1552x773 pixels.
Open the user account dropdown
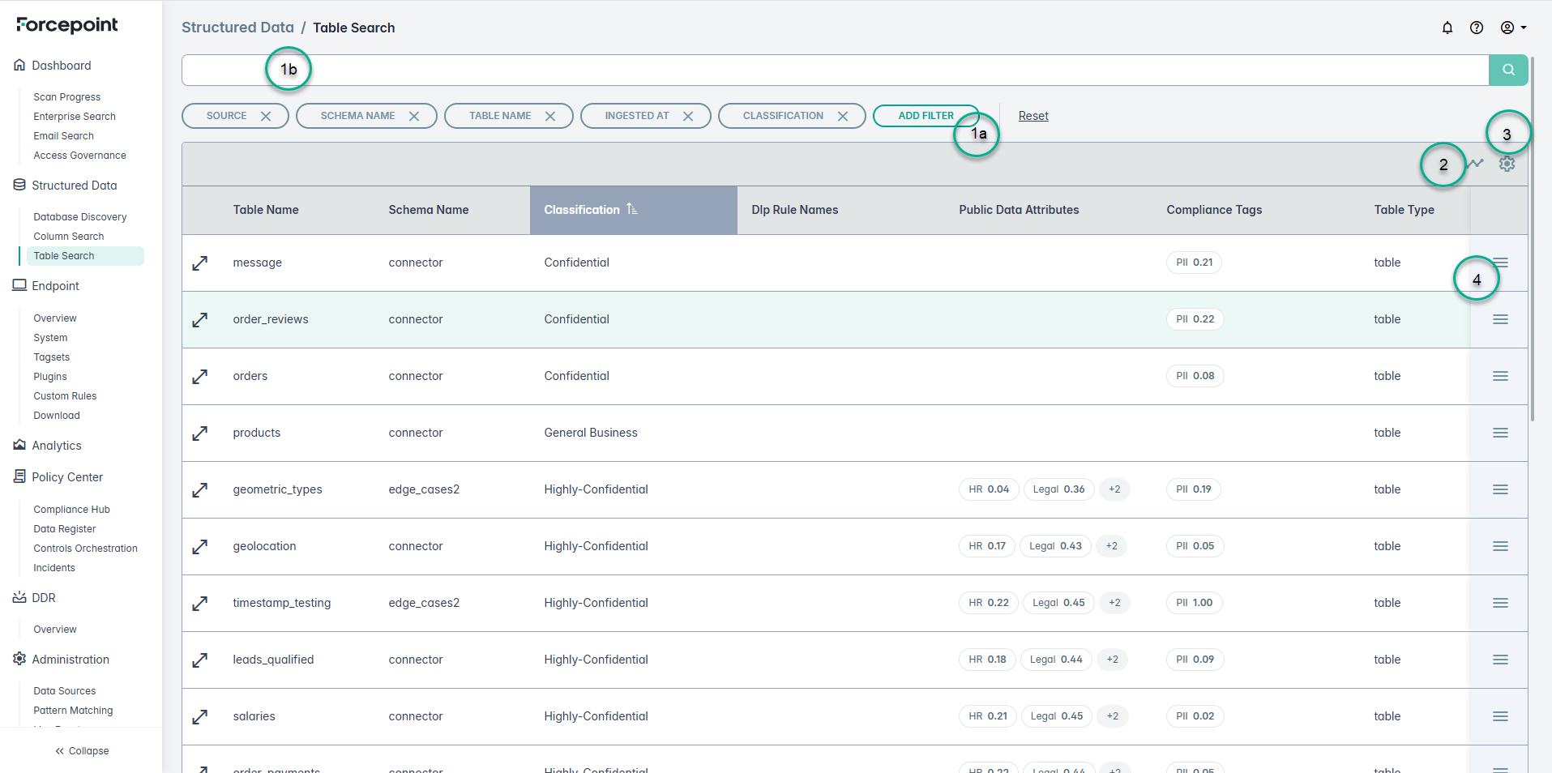[1512, 28]
